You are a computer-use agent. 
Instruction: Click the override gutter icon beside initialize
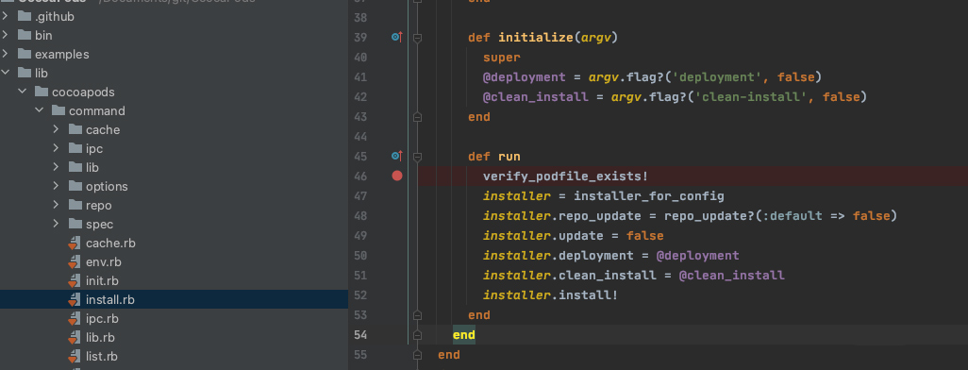pos(397,37)
